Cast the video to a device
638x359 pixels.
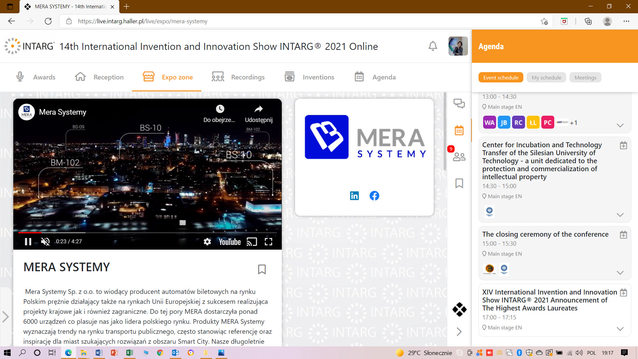tap(252, 242)
